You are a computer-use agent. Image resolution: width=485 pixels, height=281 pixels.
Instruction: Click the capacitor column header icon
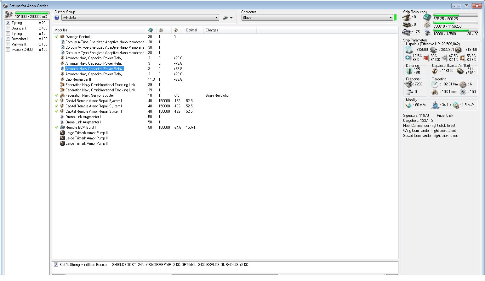(x=176, y=30)
